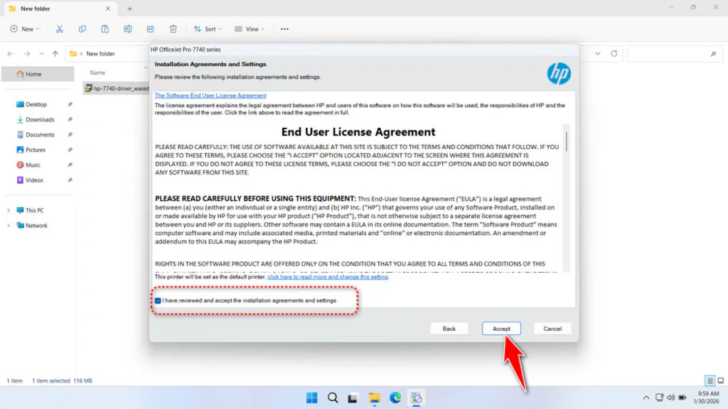
Task: Click the Rename icon in the toolbar
Action: point(128,28)
